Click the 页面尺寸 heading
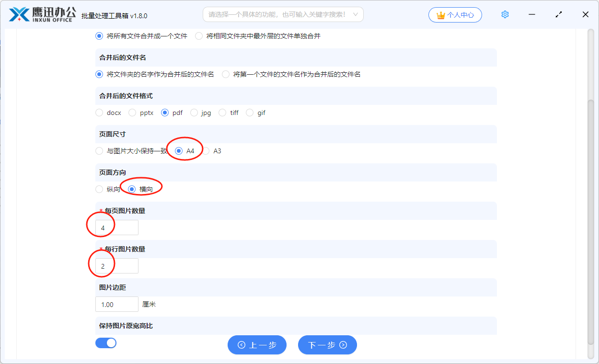The width and height of the screenshot is (599, 364). tap(113, 134)
